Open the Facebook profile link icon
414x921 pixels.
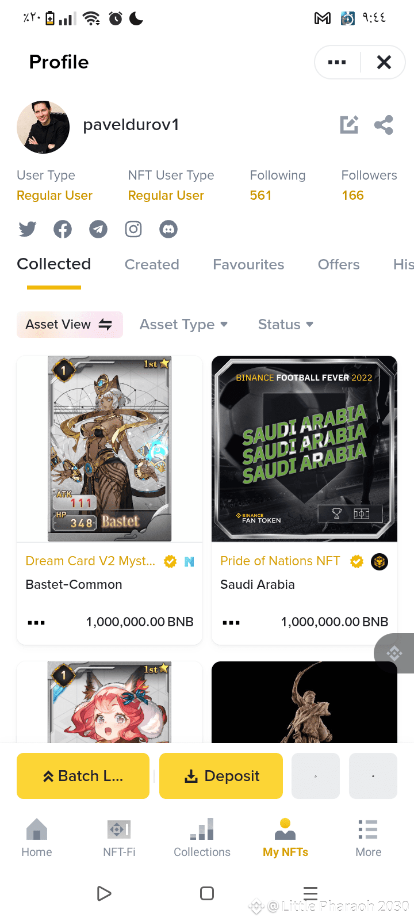point(63,229)
